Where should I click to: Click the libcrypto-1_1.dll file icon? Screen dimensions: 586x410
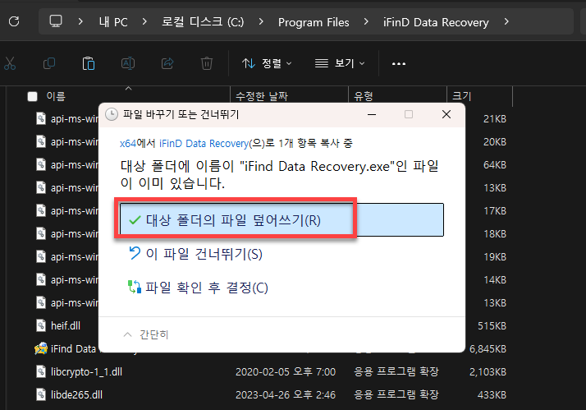(x=41, y=371)
